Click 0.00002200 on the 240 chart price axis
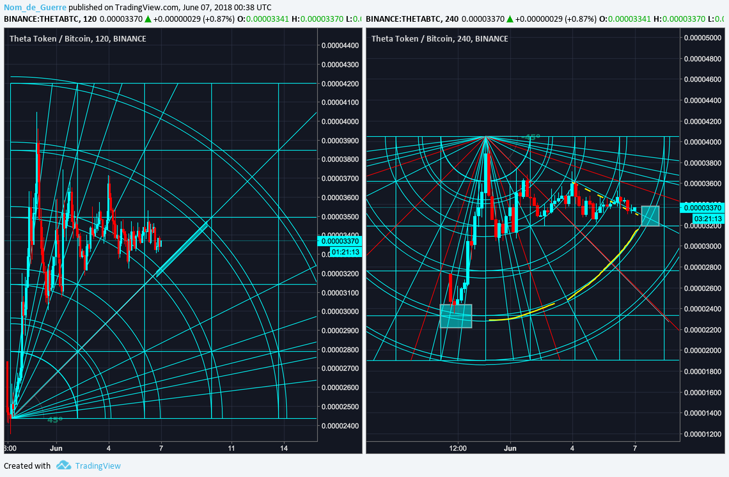The image size is (729, 477). (x=703, y=330)
